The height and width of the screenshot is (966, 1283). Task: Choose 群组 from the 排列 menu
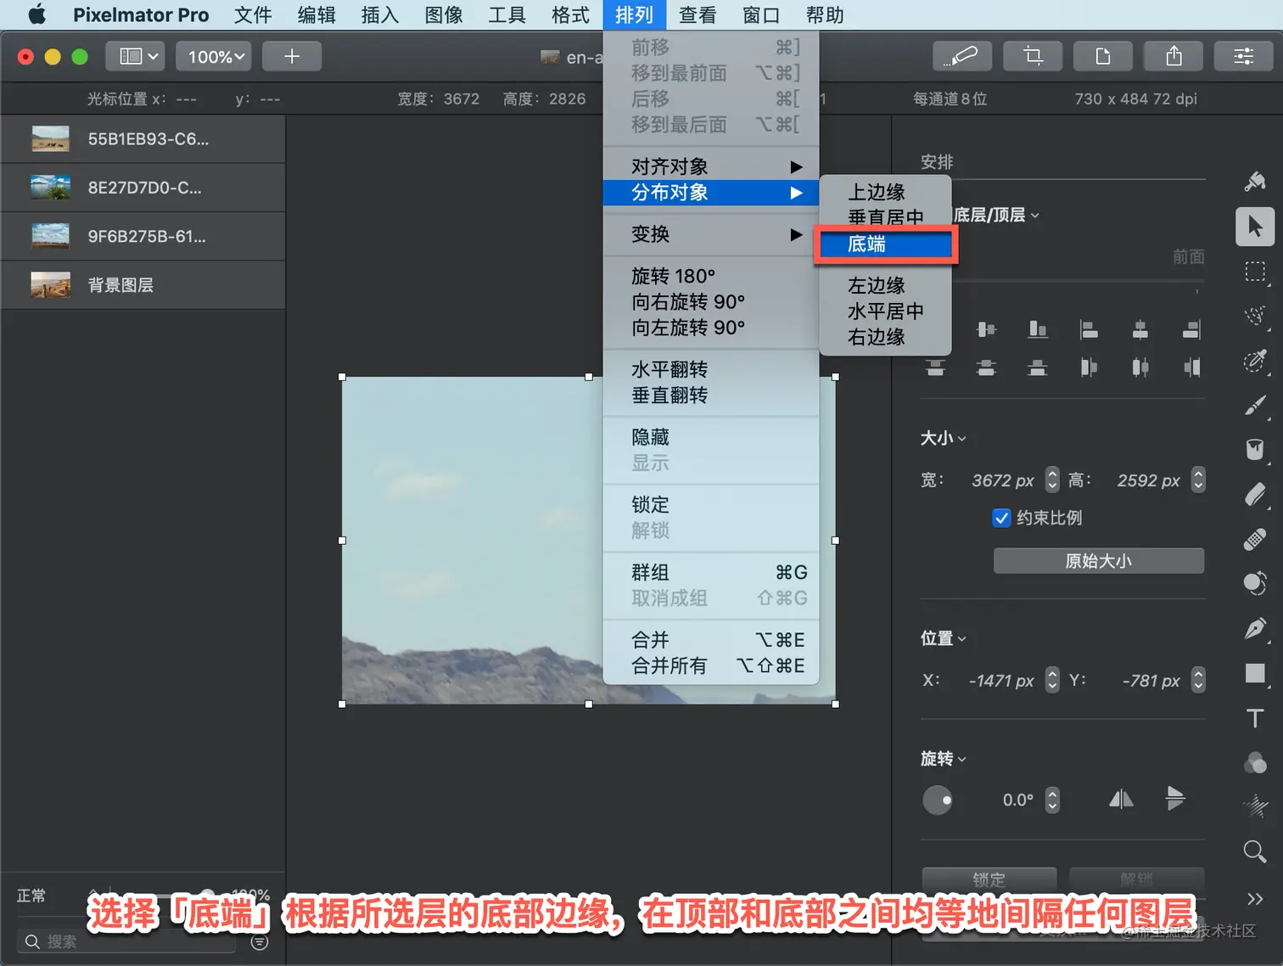711,572
